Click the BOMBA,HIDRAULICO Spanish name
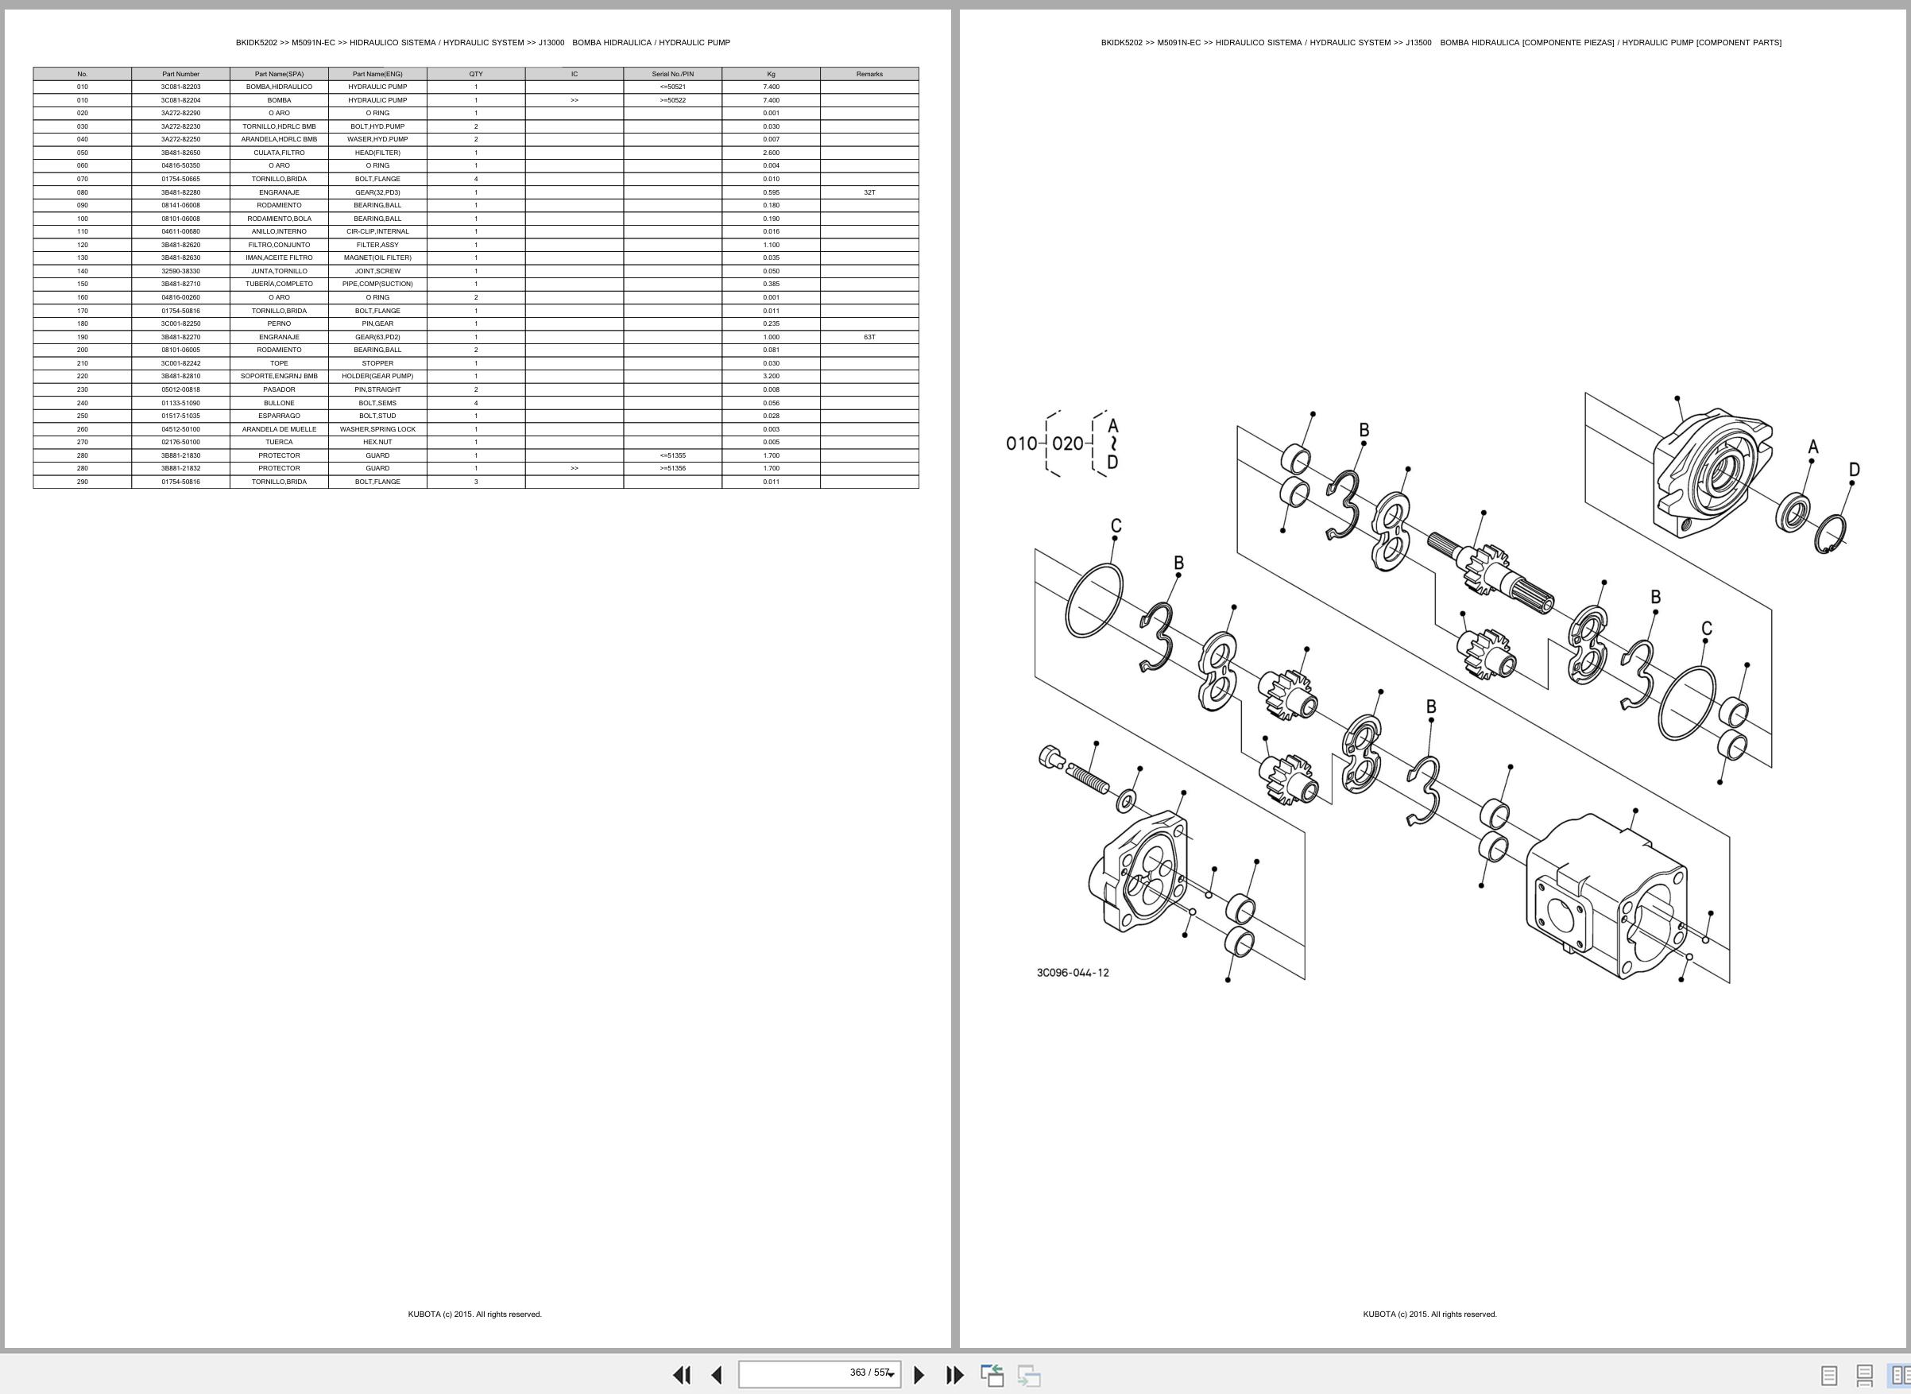Image resolution: width=1911 pixels, height=1394 pixels. point(279,87)
